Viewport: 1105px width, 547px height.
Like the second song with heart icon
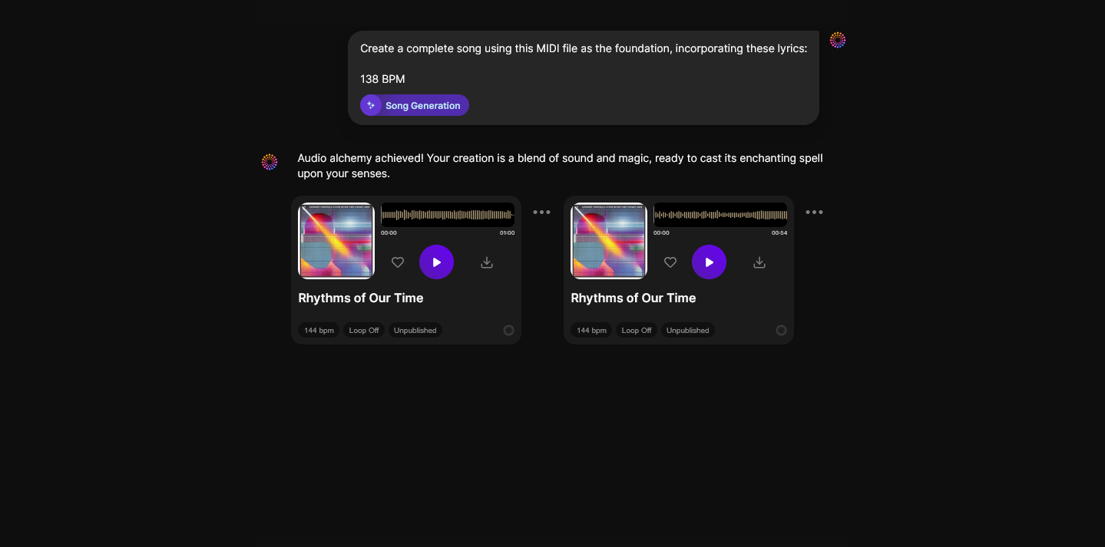[670, 262]
